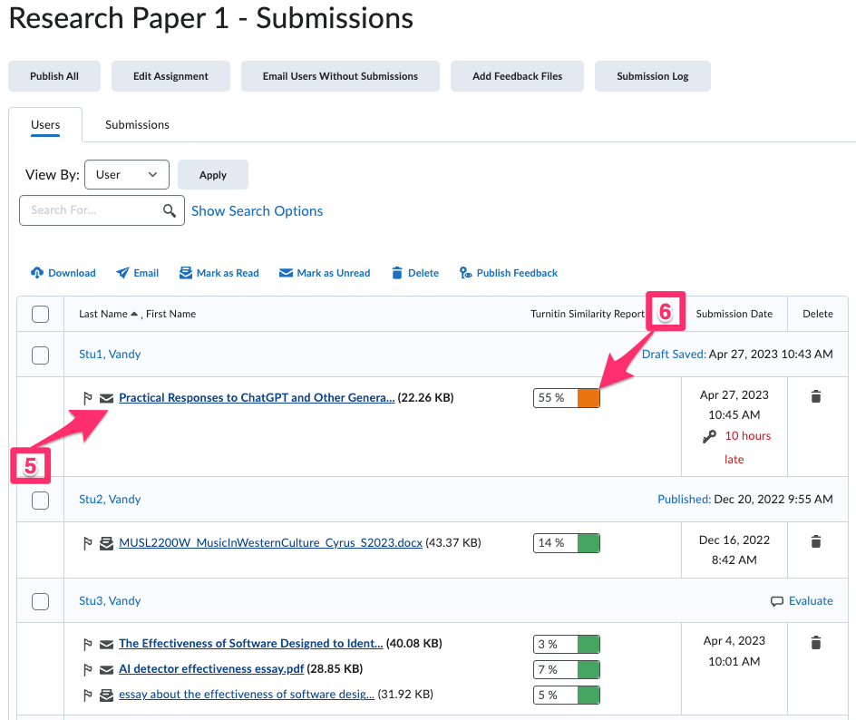This screenshot has width=856, height=720.
Task: Open Show Search Options link
Action: (257, 210)
